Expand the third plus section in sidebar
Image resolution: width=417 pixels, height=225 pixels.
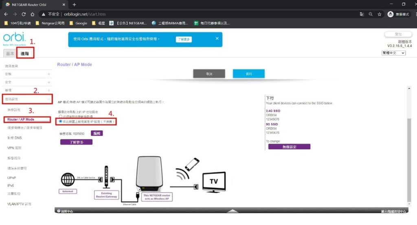pos(49,90)
